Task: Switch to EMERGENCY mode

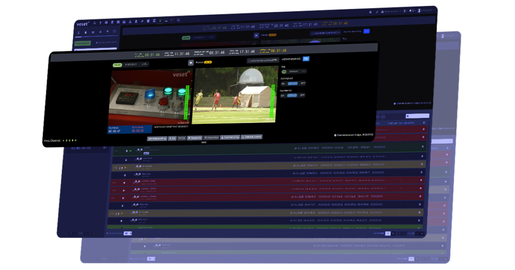Action: coord(131,65)
